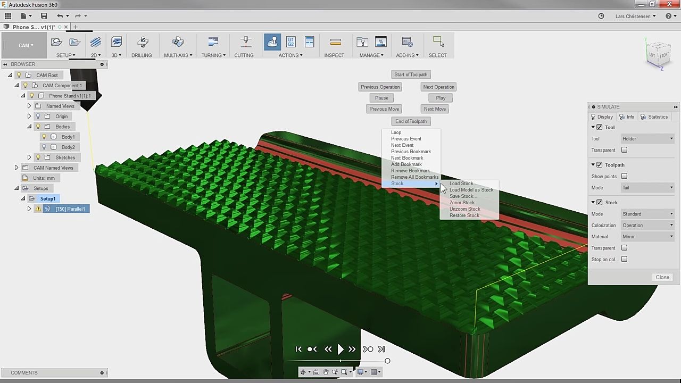Click the Inspect measure icon

[335, 42]
